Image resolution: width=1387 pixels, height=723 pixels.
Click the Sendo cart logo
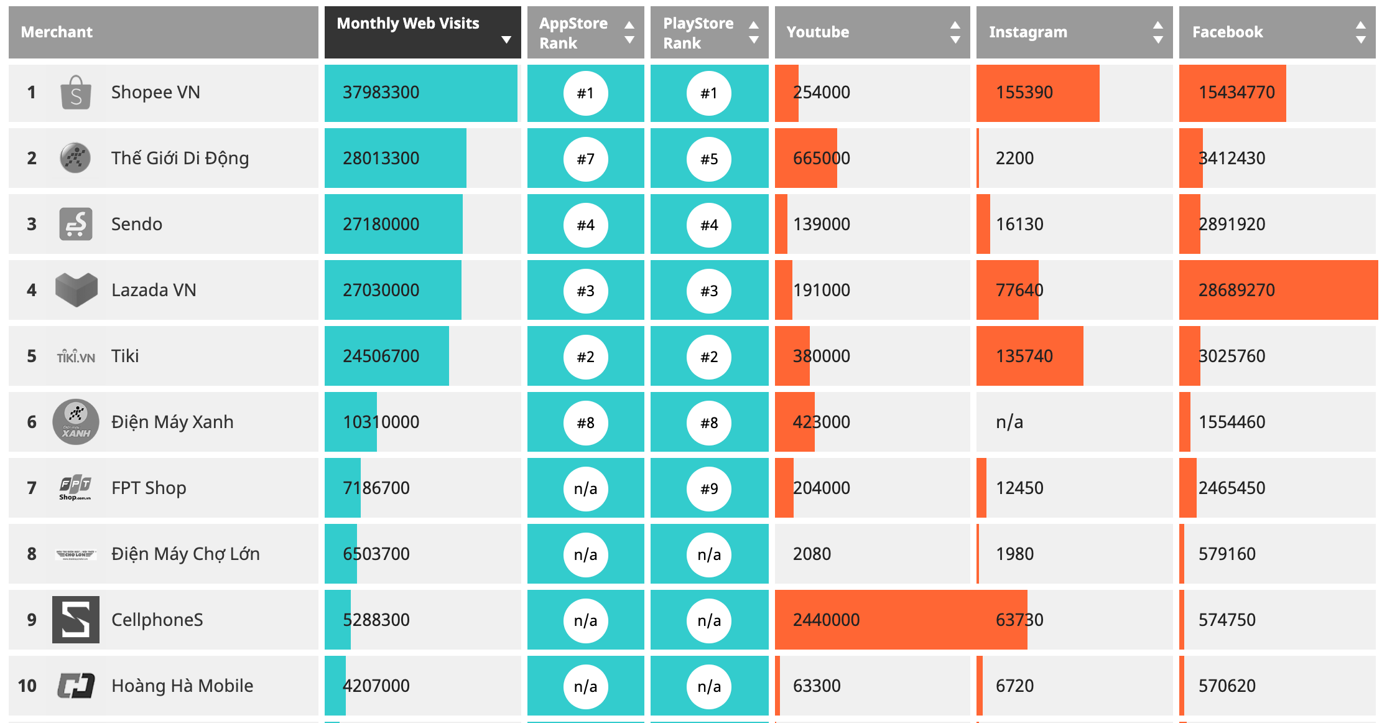pyautogui.click(x=76, y=224)
